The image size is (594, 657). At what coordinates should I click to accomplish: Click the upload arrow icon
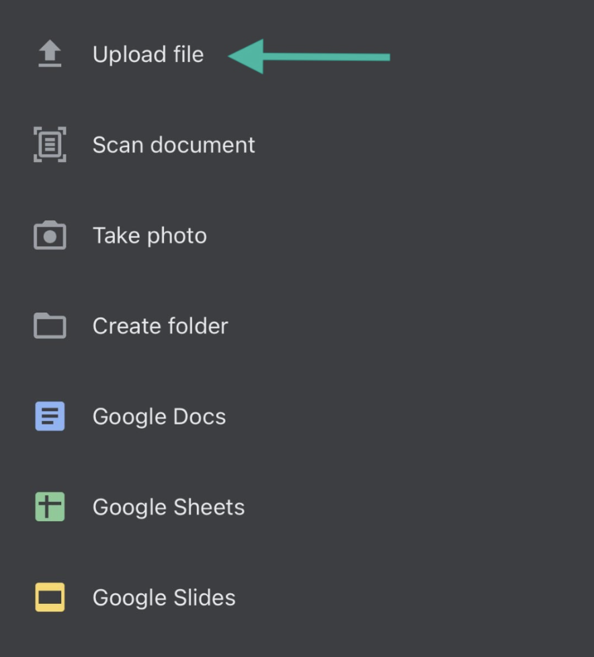pos(50,53)
